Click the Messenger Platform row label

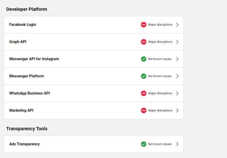pos(27,76)
